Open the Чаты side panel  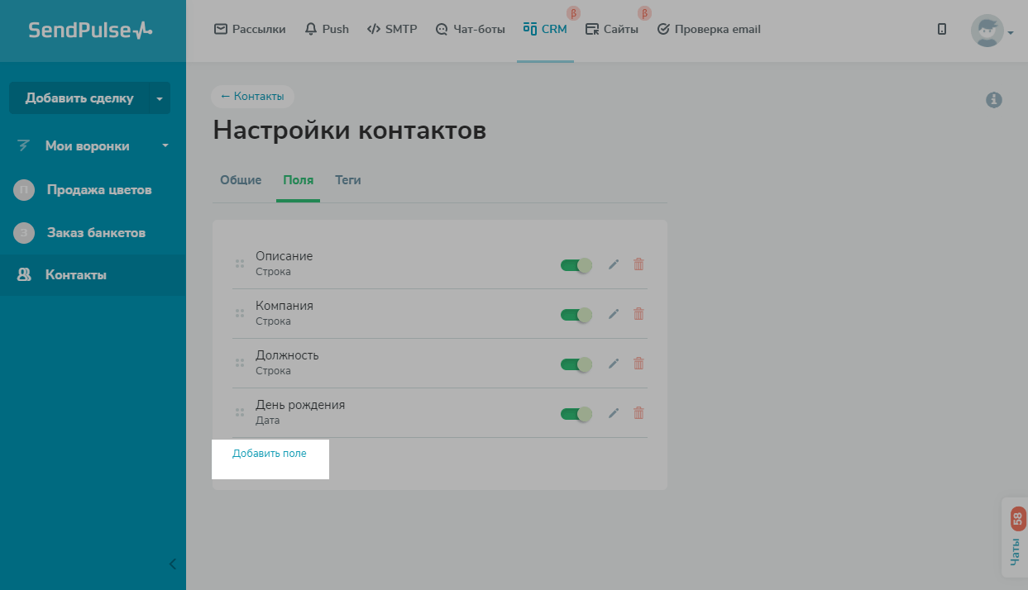(x=1015, y=537)
